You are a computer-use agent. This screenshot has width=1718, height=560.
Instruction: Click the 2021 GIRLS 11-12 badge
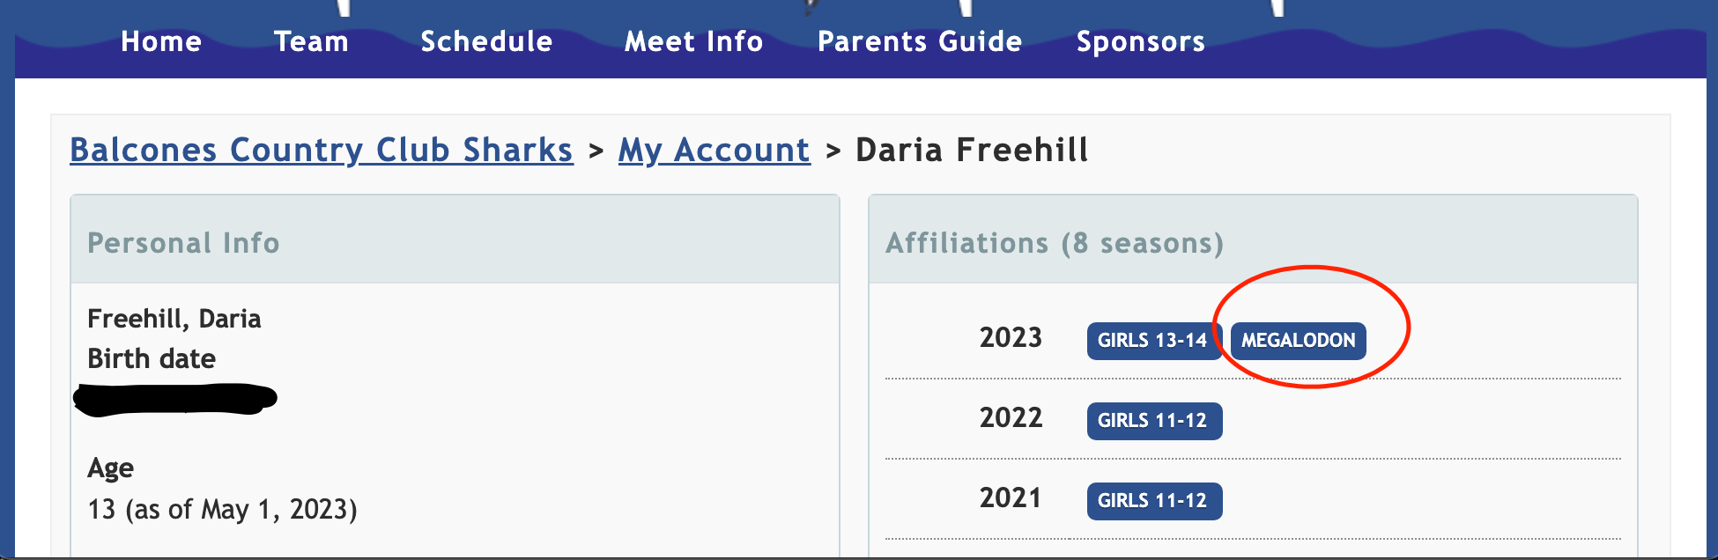click(1154, 501)
